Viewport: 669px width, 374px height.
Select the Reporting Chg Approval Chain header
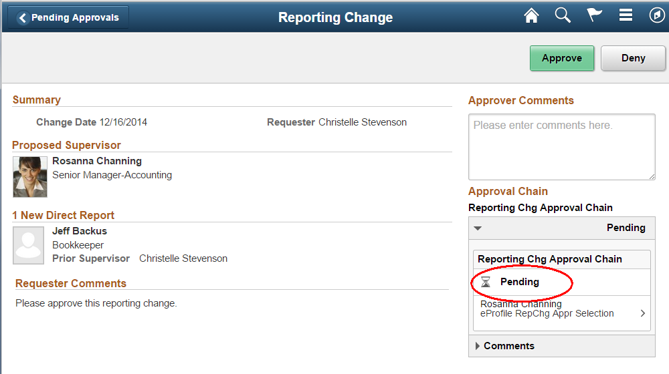coord(550,259)
